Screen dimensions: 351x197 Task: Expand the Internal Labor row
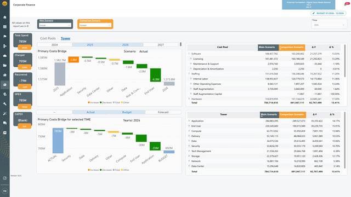(191, 79)
